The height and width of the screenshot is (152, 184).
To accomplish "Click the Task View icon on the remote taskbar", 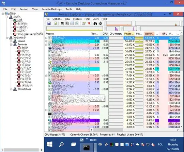I will click(74, 145).
